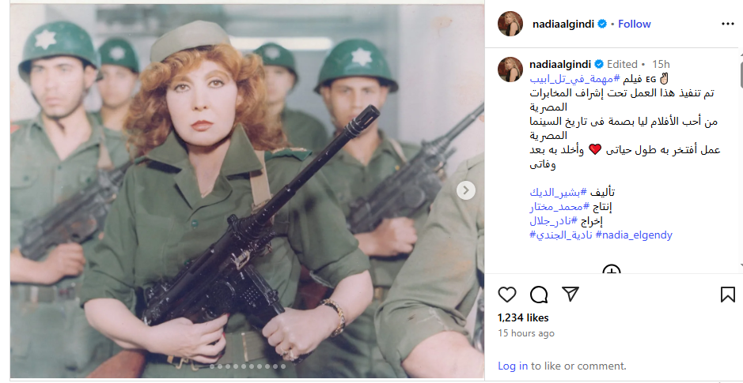Open more options three-dot menu
The height and width of the screenshot is (383, 743).
coord(727,24)
